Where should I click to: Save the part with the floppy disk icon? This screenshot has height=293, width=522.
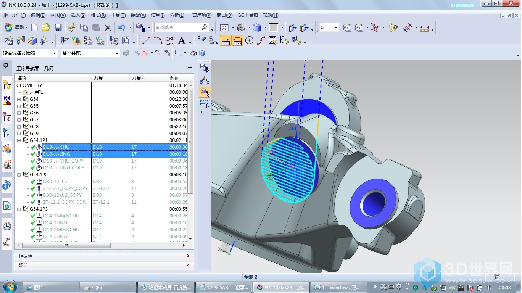(x=58, y=27)
